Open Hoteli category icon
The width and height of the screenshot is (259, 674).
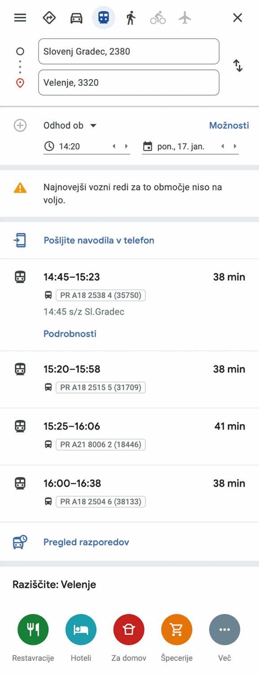click(x=81, y=630)
